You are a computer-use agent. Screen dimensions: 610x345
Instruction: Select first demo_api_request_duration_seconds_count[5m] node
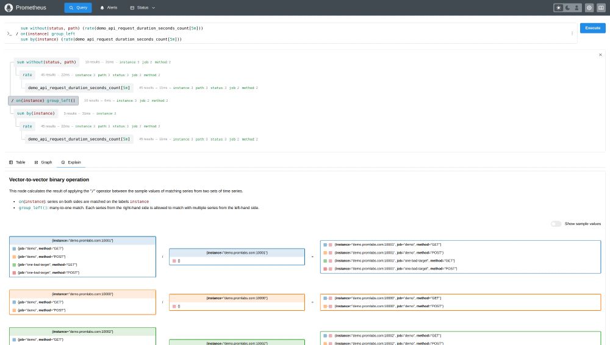pos(79,88)
